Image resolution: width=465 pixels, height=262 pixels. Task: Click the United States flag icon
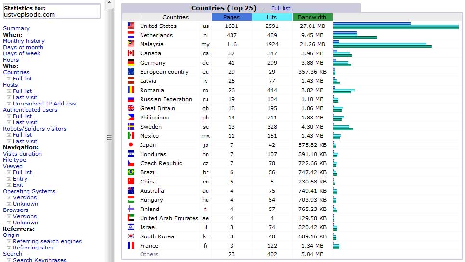click(131, 26)
